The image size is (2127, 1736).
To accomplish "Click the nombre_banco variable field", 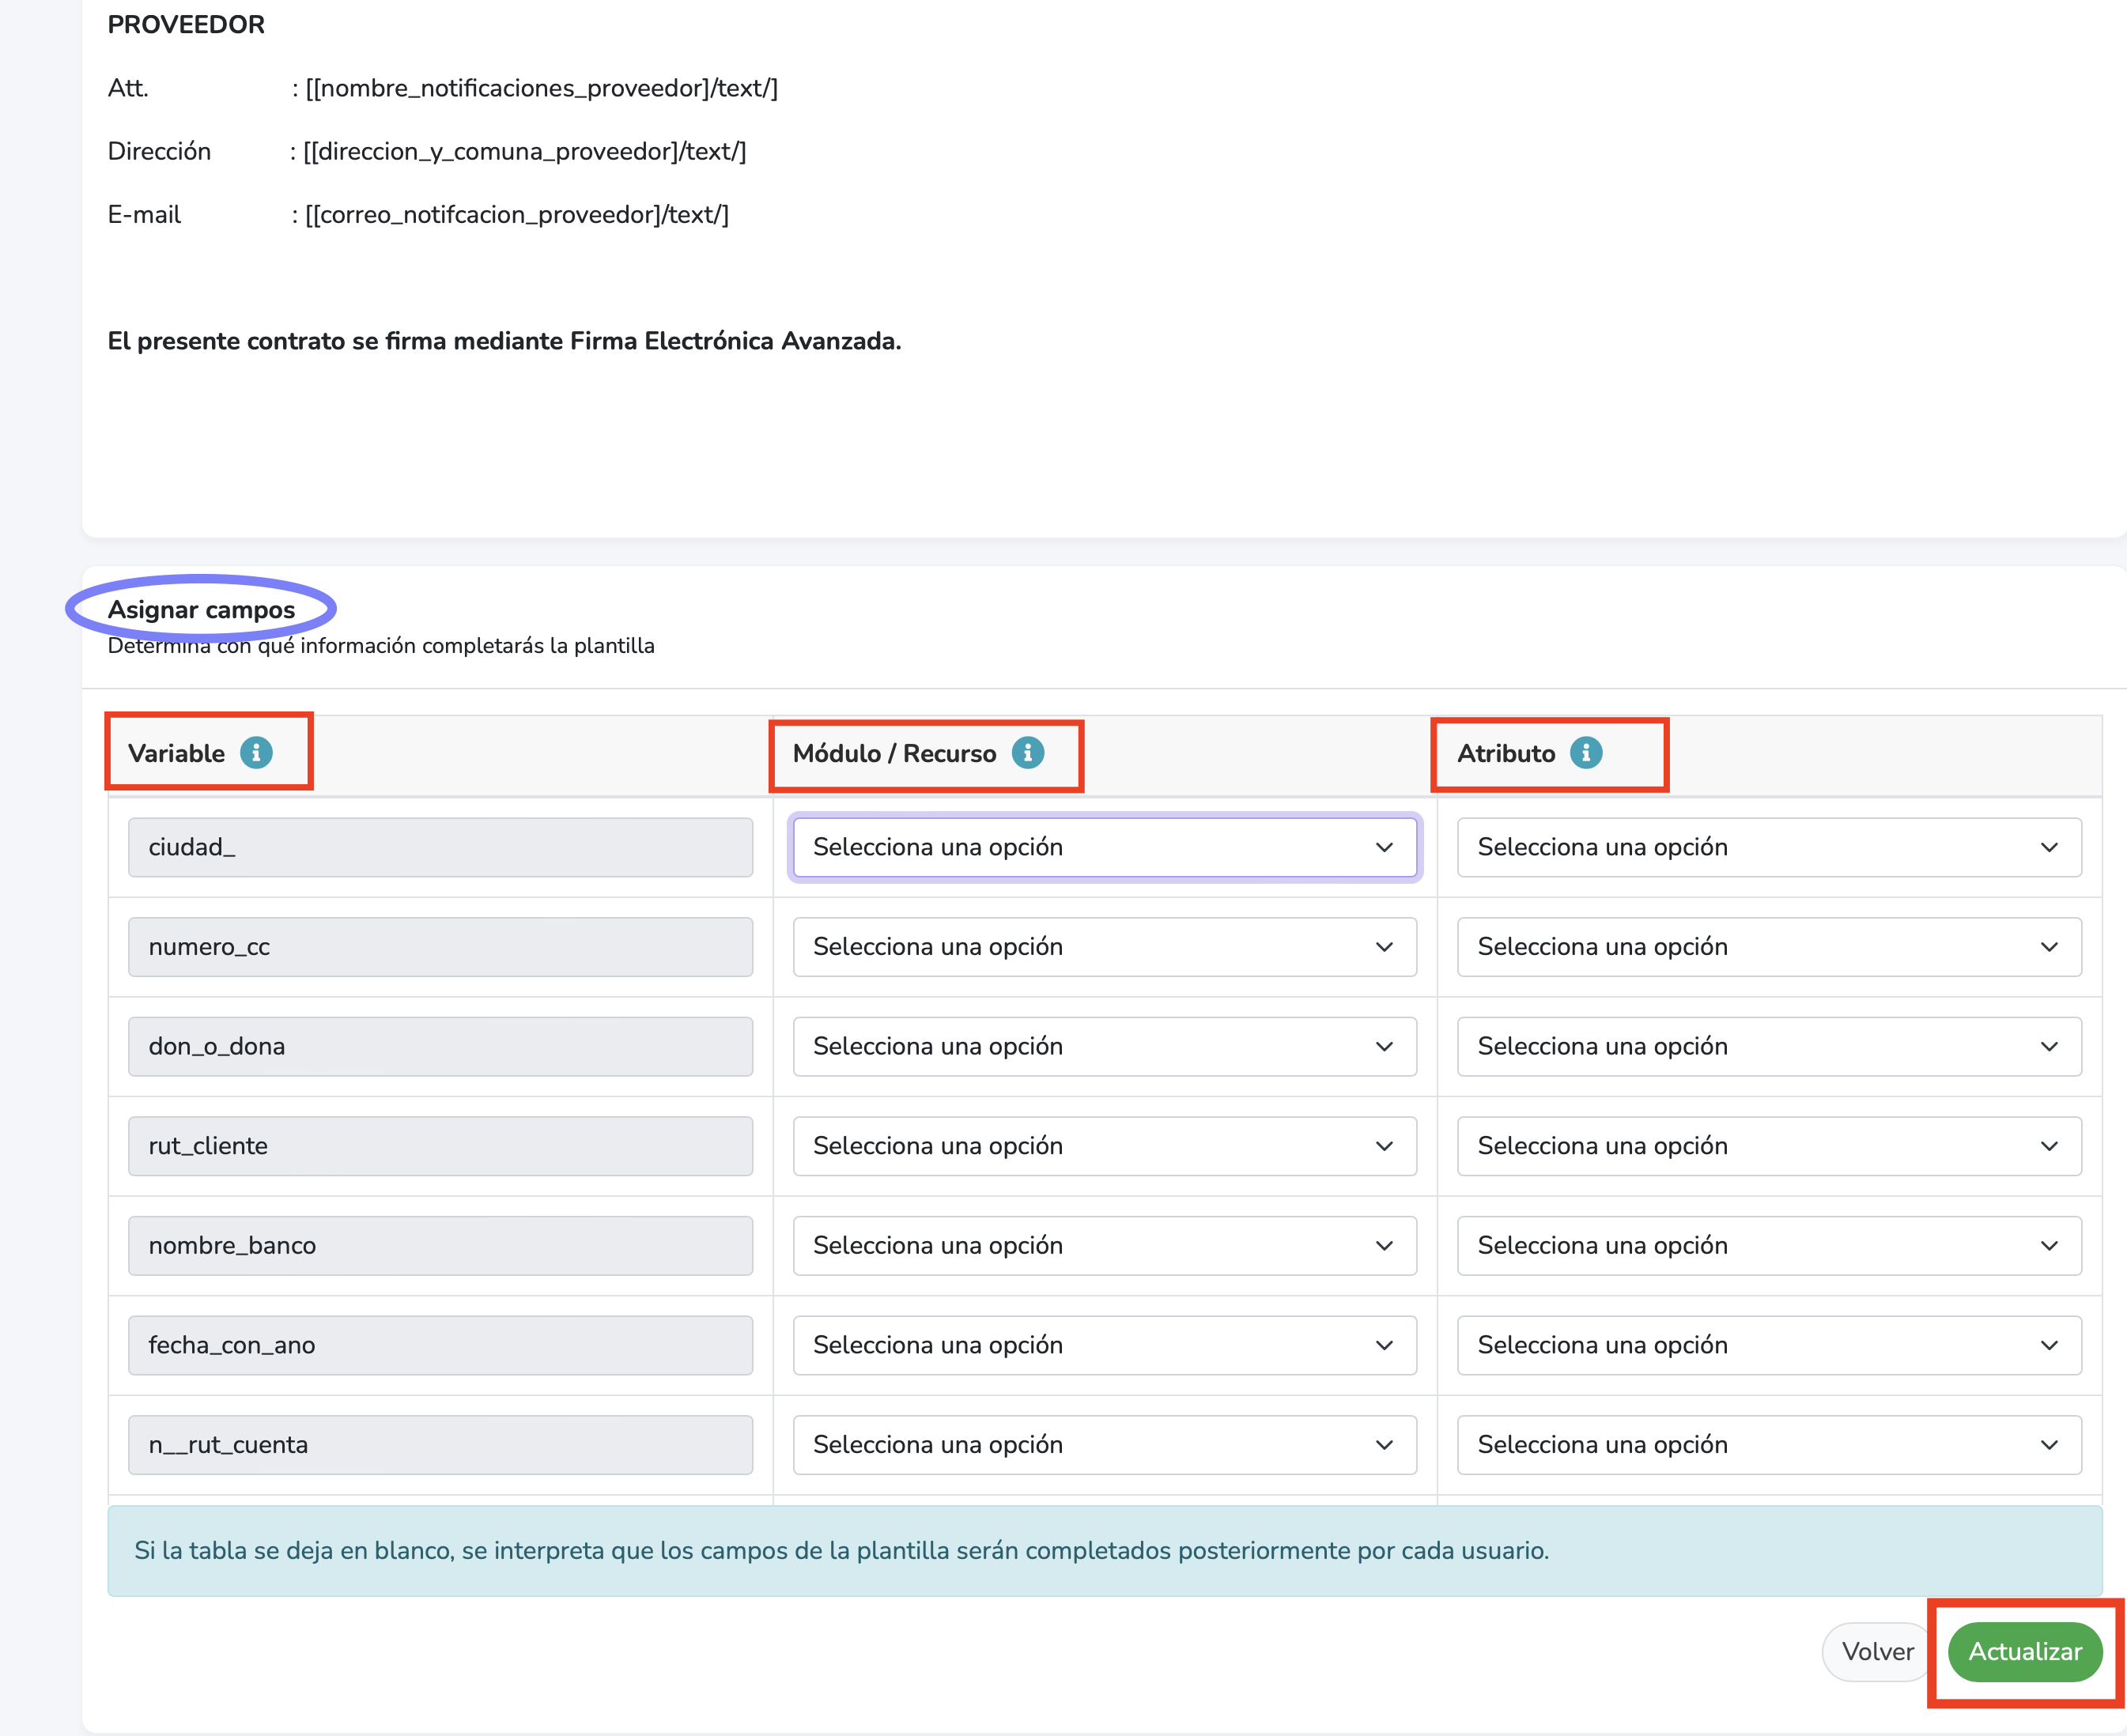I will point(440,1246).
